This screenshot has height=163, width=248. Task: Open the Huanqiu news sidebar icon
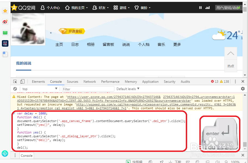pyautogui.click(x=5, y=43)
